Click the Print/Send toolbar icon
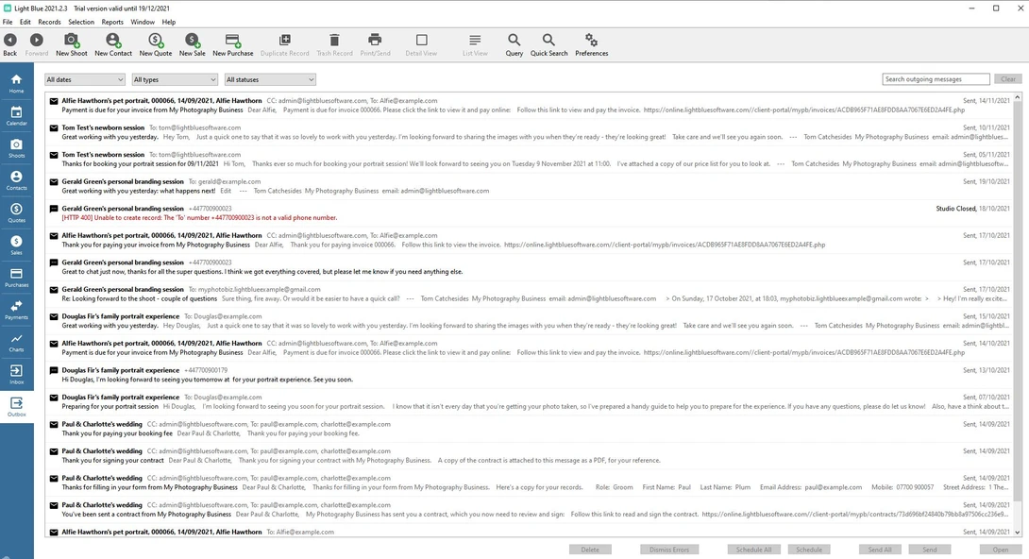Screen dimensions: 1029x559 (375, 44)
